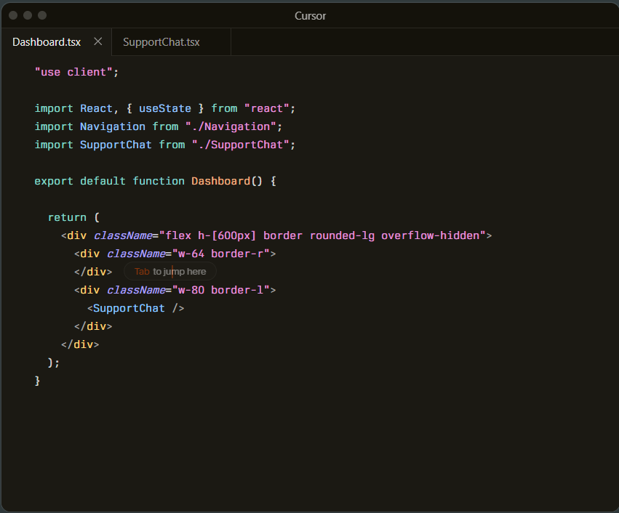
Task: Click the Cursor title in the title bar
Action: 310,15
